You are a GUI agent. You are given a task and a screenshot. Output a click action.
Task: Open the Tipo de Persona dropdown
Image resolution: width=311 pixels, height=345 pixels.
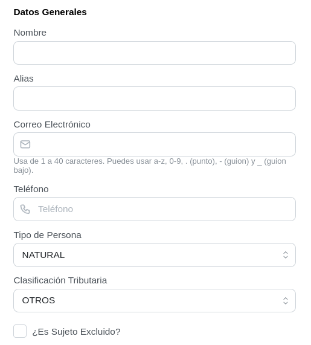point(155,255)
